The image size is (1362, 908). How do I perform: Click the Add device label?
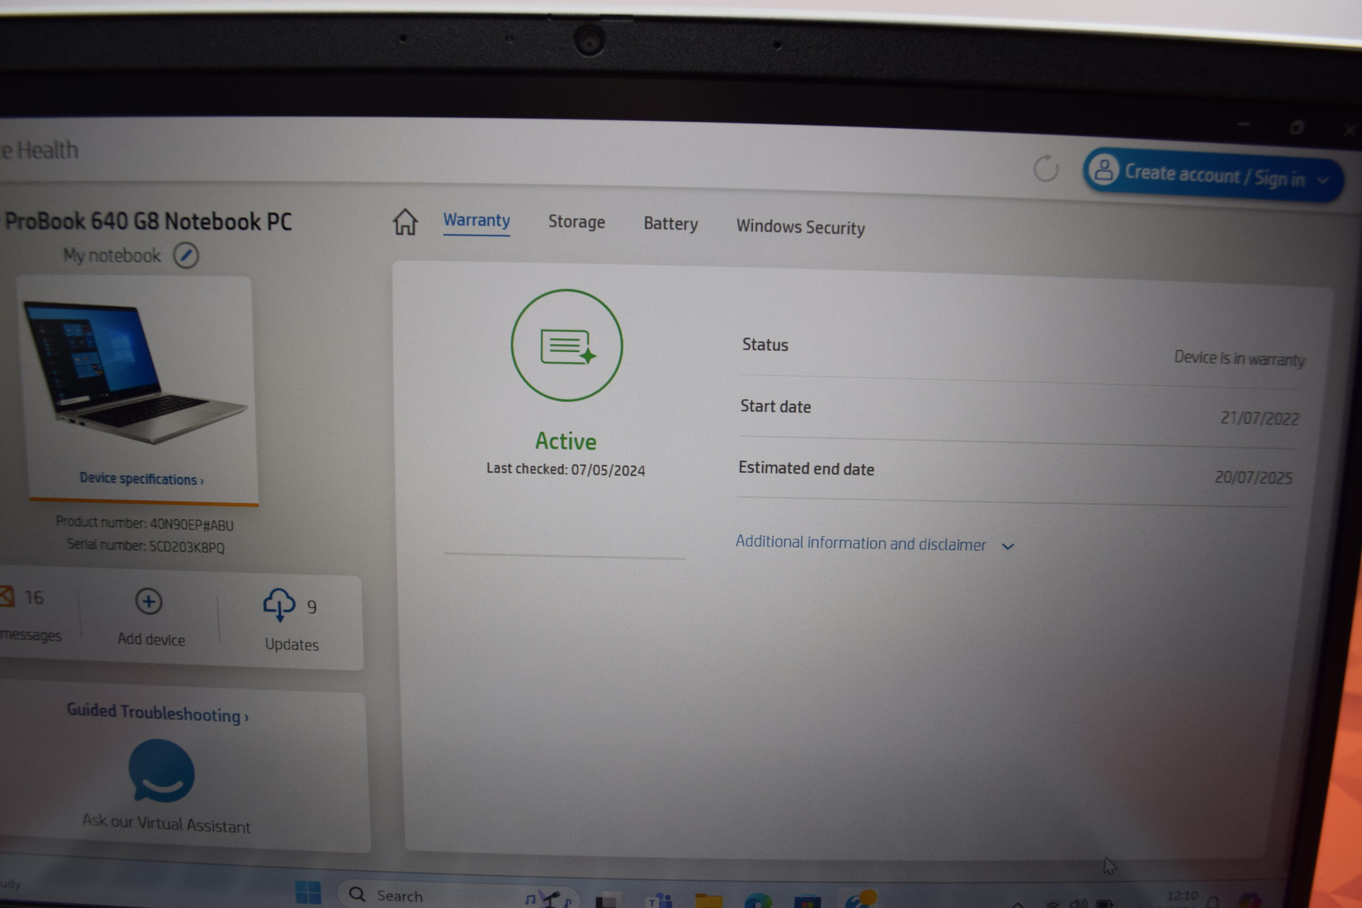tap(151, 639)
